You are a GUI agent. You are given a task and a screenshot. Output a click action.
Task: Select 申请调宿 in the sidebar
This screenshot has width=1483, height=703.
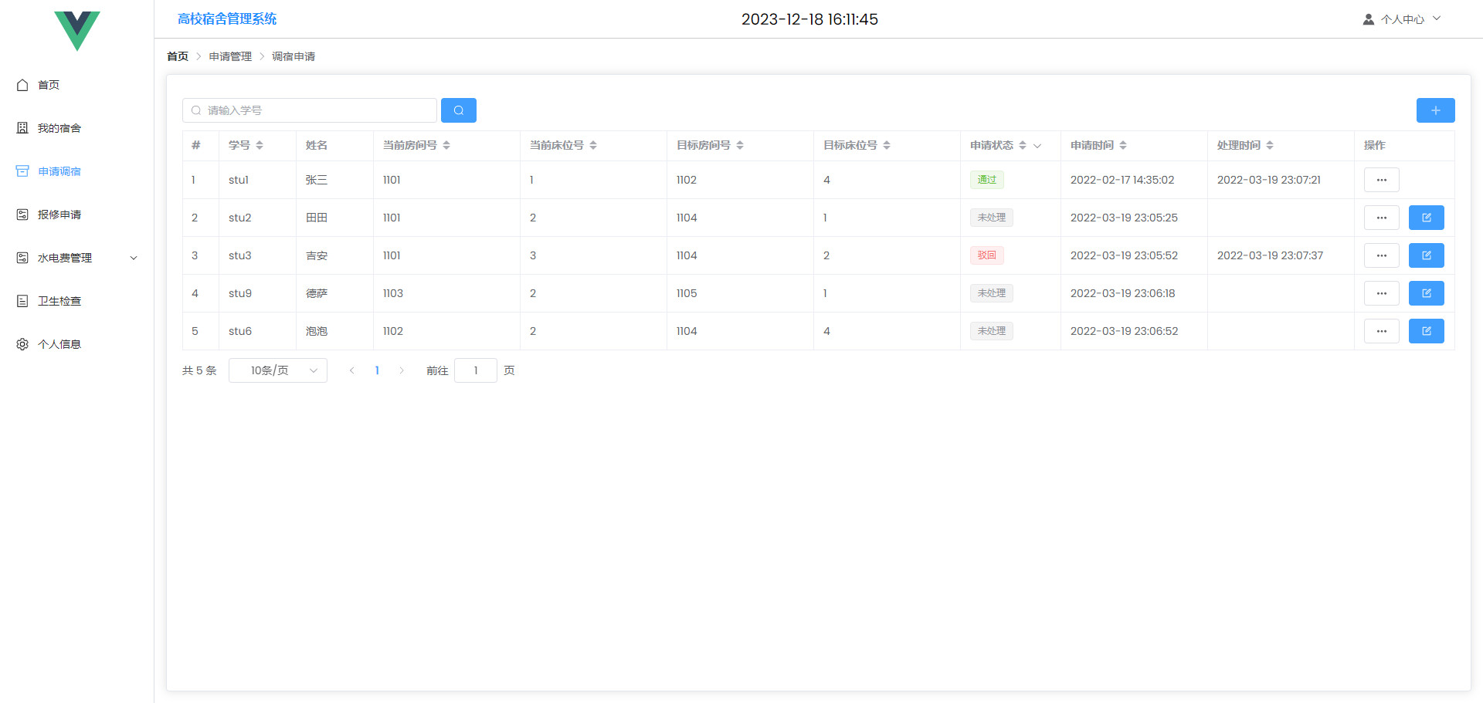point(77,171)
